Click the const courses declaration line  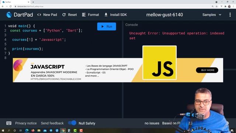tap(46, 30)
